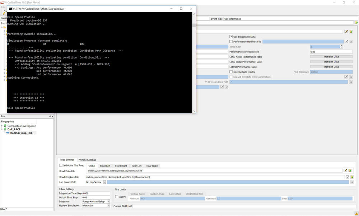359x216 pixels.
Task: Enable the Intermediate results checkbox
Action: coord(232,72)
